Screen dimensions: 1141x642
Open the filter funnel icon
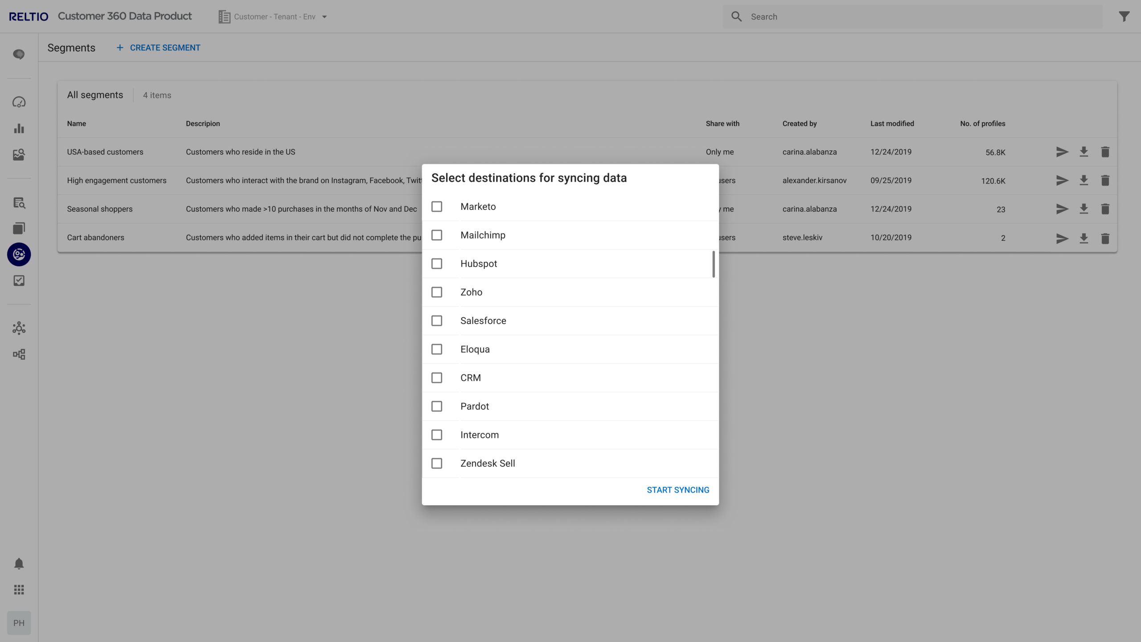(1124, 16)
